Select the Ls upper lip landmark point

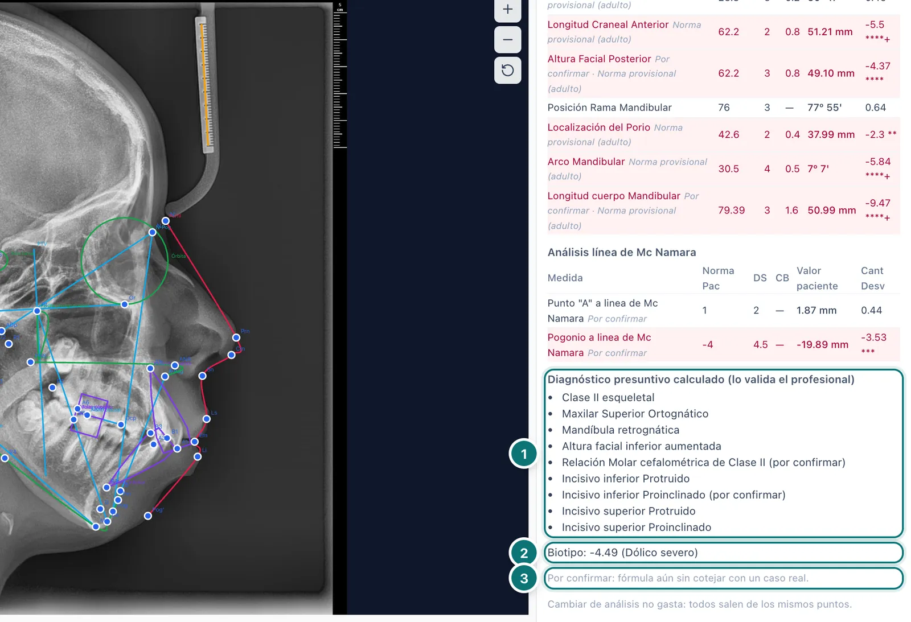207,419
